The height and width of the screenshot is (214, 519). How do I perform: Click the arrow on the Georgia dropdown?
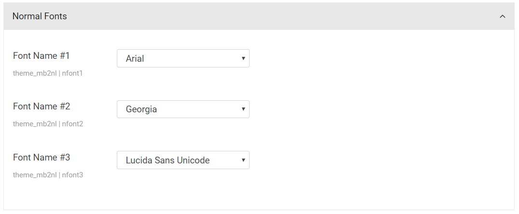click(x=243, y=109)
